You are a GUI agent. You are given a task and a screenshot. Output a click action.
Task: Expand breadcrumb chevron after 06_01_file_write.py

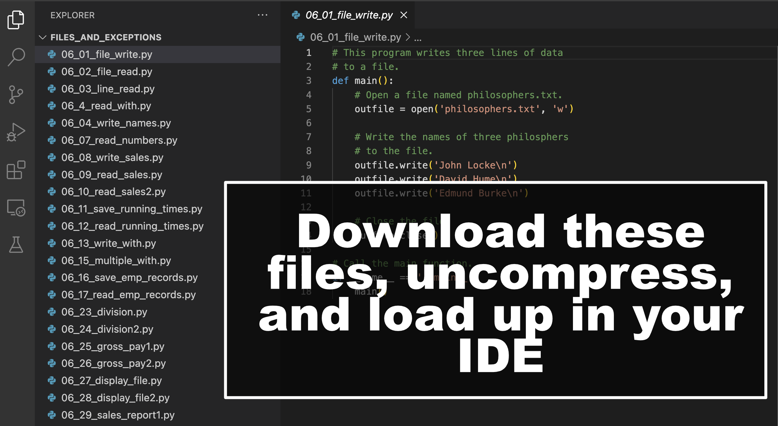pyautogui.click(x=408, y=37)
